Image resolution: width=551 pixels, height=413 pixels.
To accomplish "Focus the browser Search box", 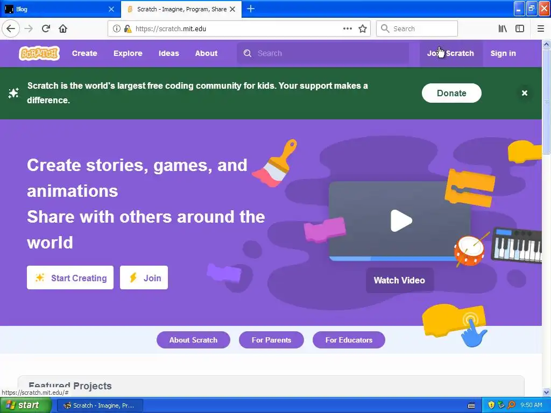I will pos(417,29).
